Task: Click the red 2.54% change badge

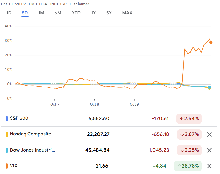Action: pyautogui.click(x=189, y=119)
